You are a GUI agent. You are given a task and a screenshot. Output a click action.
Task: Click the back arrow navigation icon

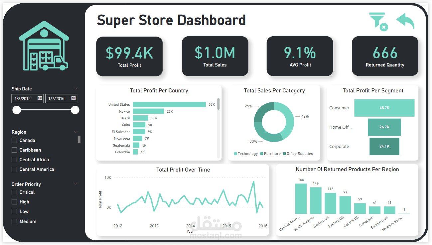[405, 21]
